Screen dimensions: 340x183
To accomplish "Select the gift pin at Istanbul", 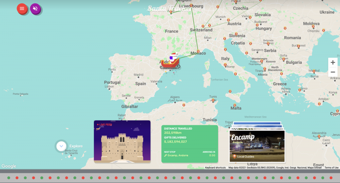I will [314, 71].
